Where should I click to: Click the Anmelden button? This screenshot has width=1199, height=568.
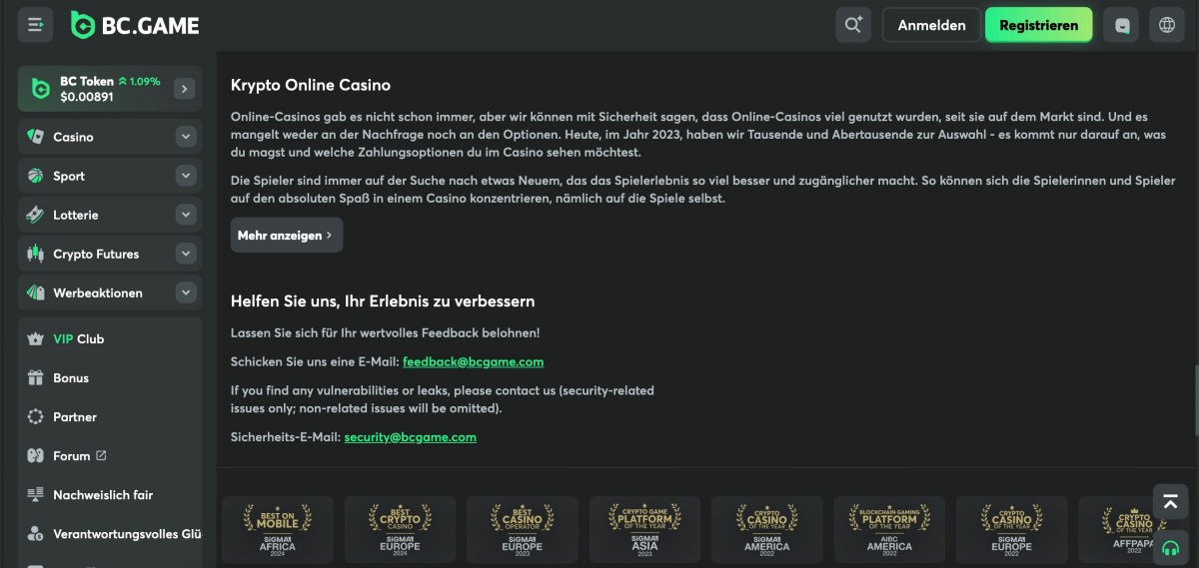(x=931, y=25)
